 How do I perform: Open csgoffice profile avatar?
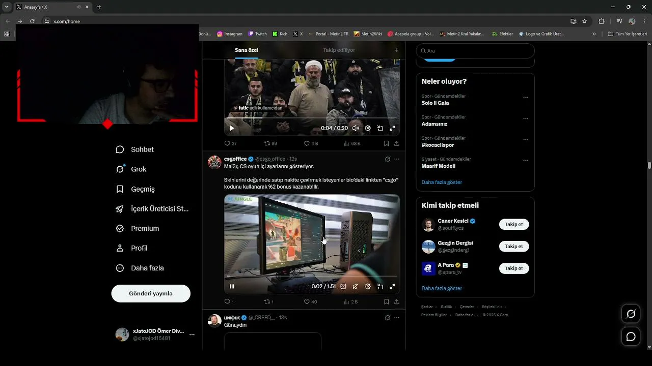click(214, 162)
